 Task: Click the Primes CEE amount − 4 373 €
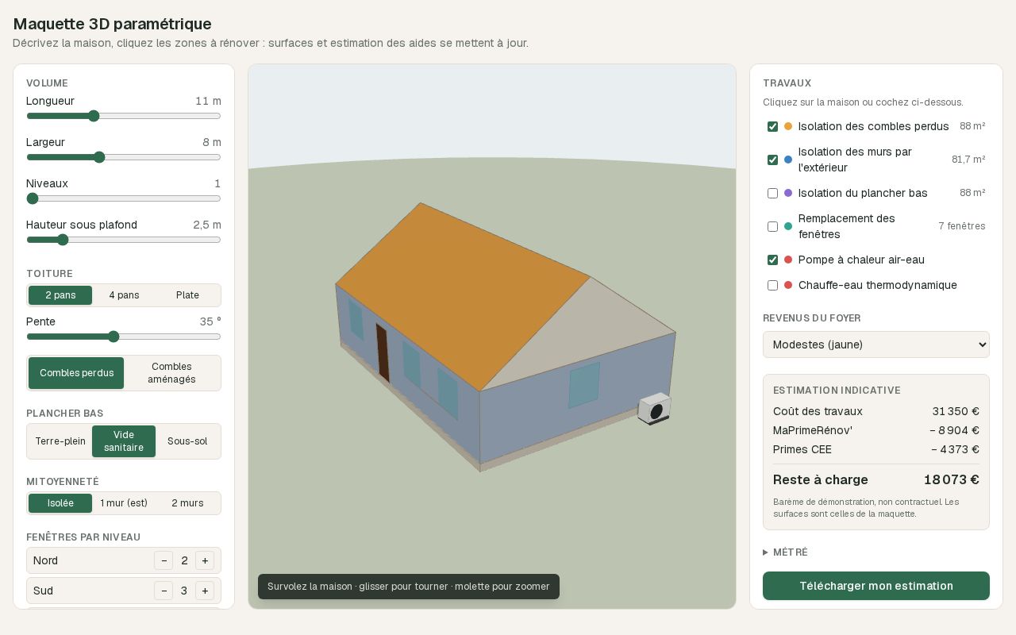[955, 449]
